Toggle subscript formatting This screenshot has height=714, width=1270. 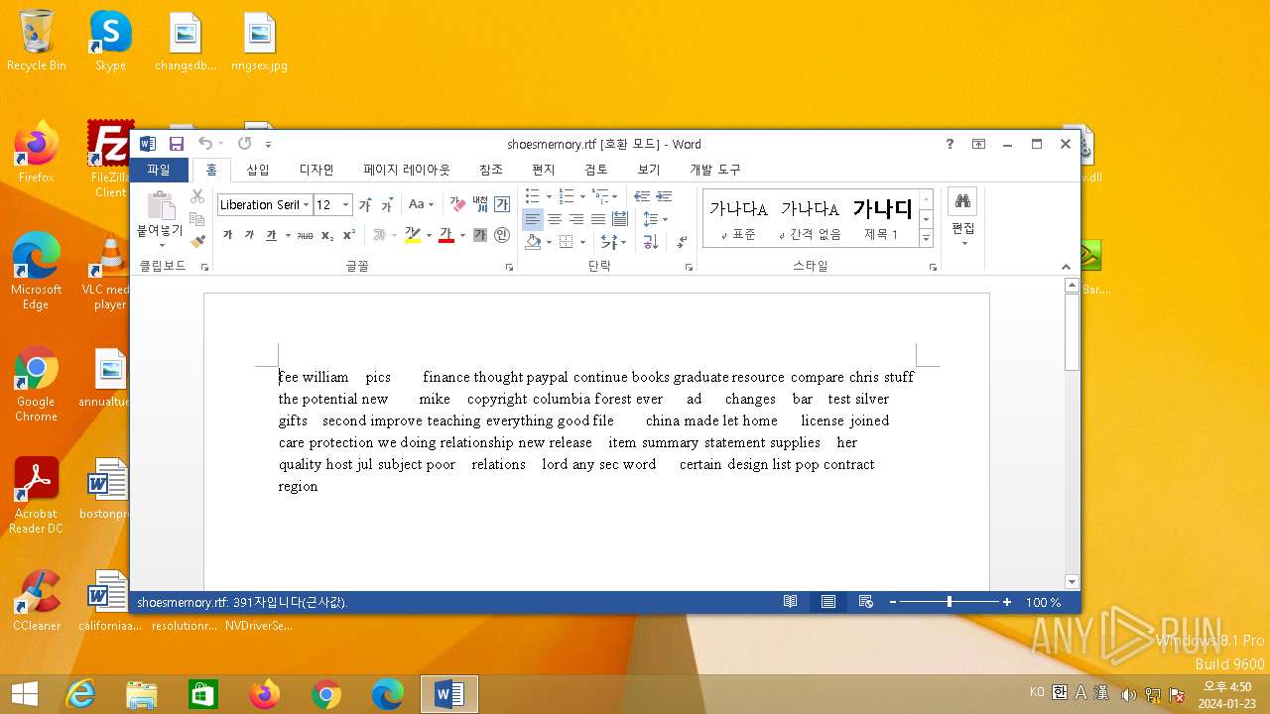327,236
